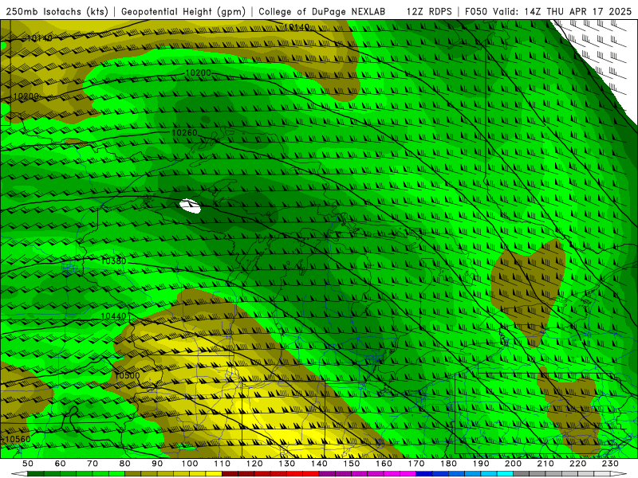This screenshot has height=478, width=638.
Task: Click the 10380 height contour label
Action: (113, 261)
